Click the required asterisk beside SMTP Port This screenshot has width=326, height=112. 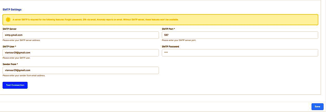174,29
